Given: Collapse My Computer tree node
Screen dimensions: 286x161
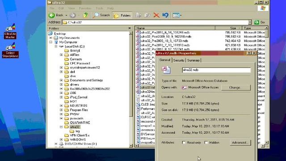Looking at the screenshot, I should click(50, 42).
